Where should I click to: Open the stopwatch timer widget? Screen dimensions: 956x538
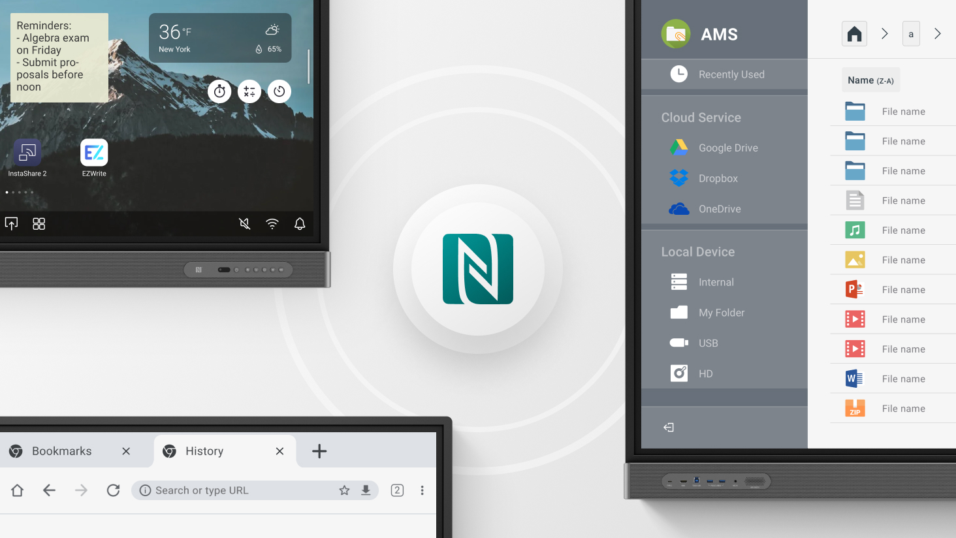(219, 91)
